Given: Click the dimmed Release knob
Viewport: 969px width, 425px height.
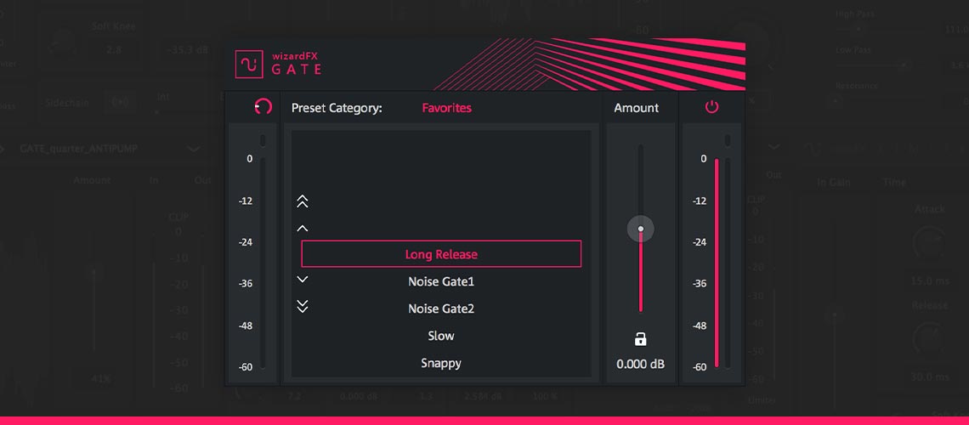Looking at the screenshot, I should (928, 339).
